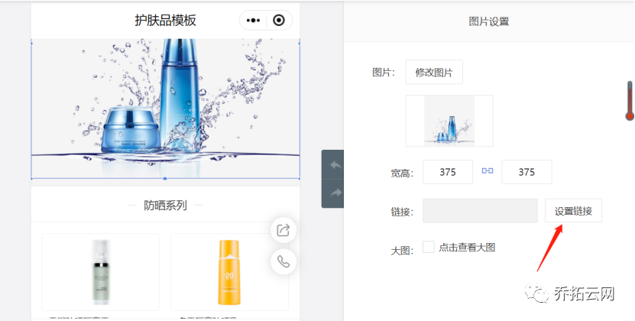Click the 点击查看大图 label text
This screenshot has height=321, width=635.
coord(467,247)
